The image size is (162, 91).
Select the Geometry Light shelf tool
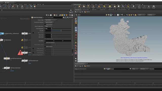point(93,7)
